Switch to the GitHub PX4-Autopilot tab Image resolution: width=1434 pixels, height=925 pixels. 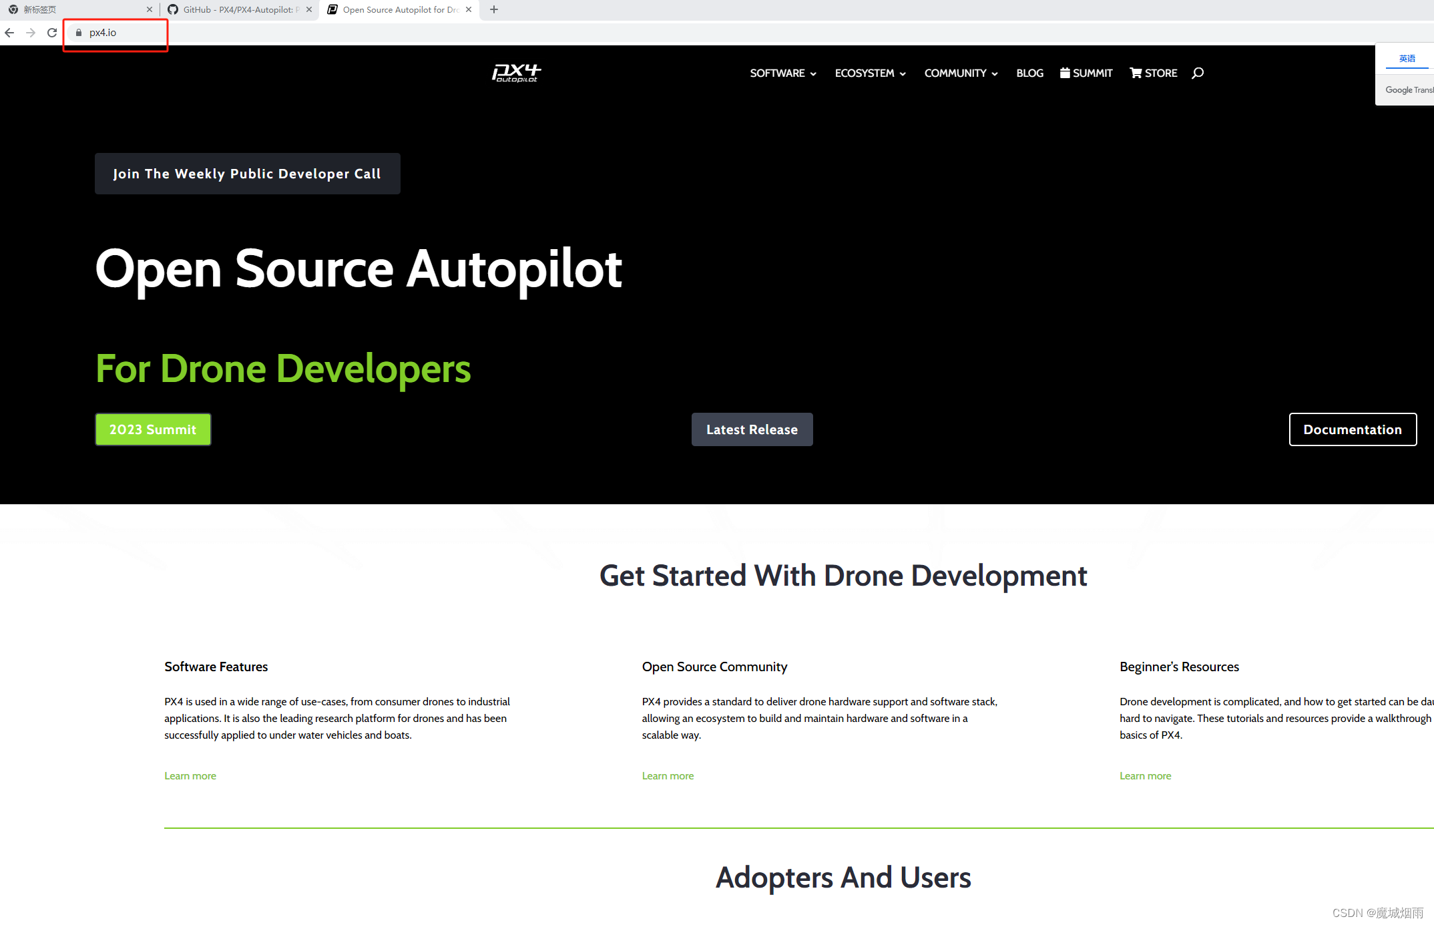coord(239,9)
